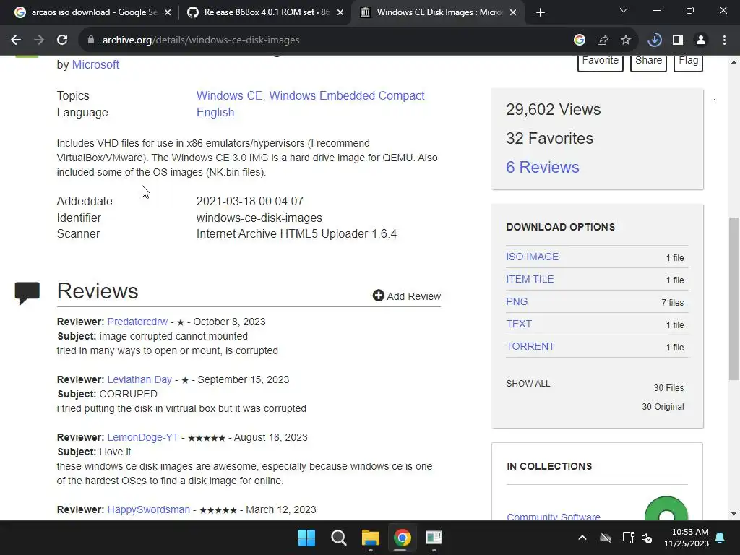Viewport: 740px width, 555px height.
Task: Share this page via address bar icon
Action: point(603,40)
